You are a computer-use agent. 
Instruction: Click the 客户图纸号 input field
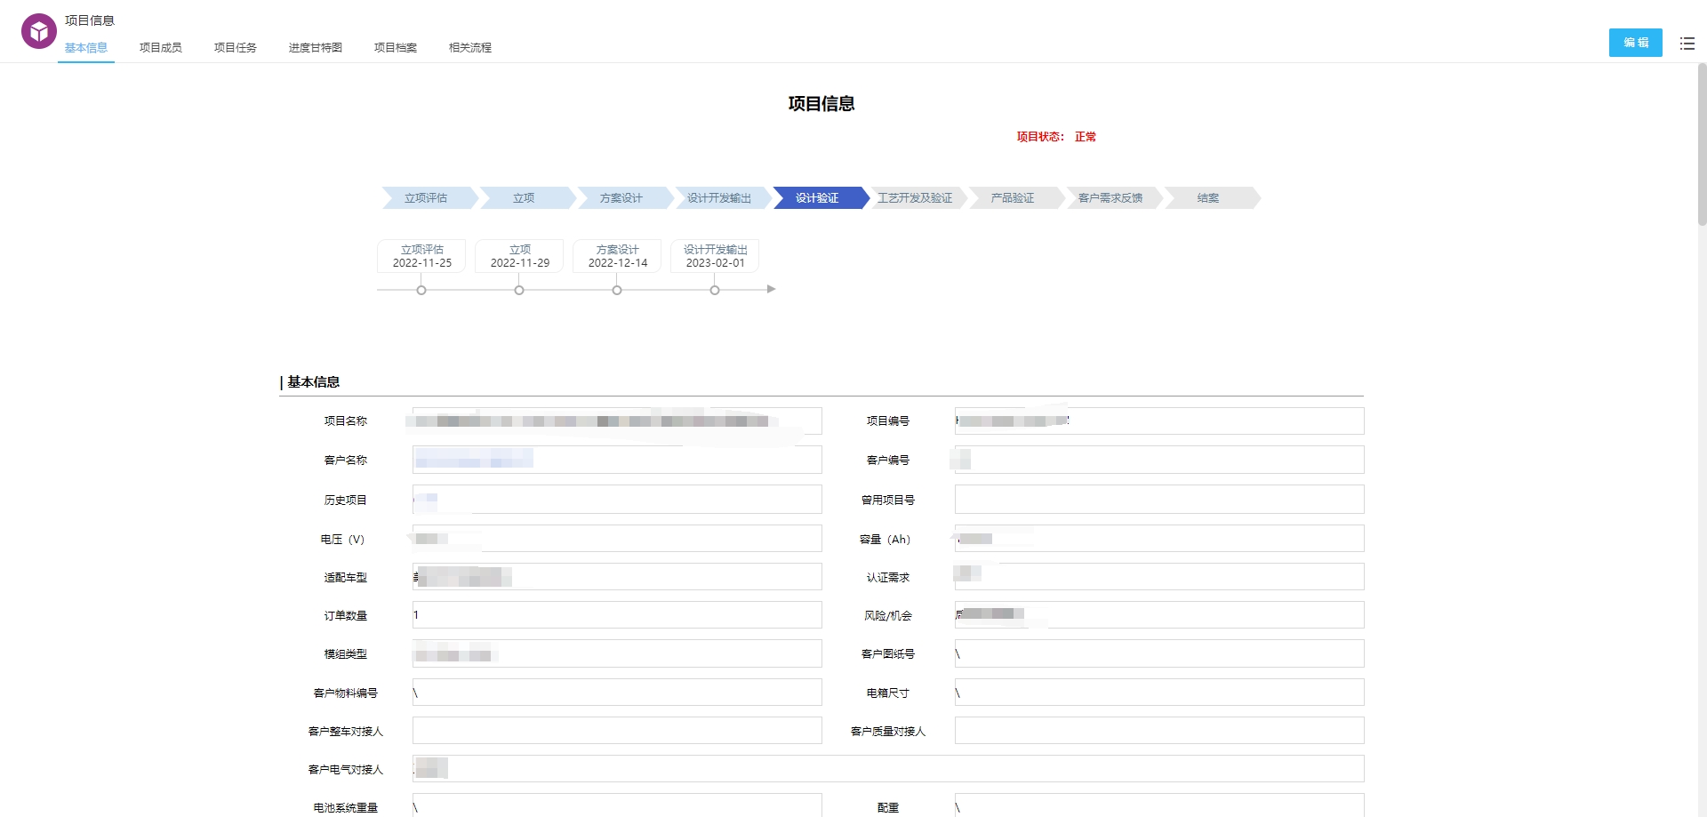tap(1159, 653)
